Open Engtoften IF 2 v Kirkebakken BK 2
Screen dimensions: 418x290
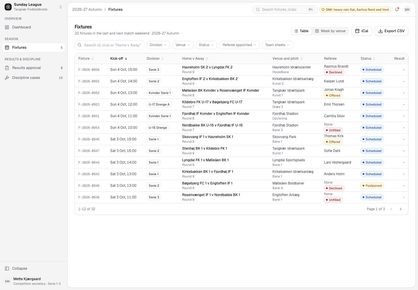pyautogui.click(x=210, y=79)
